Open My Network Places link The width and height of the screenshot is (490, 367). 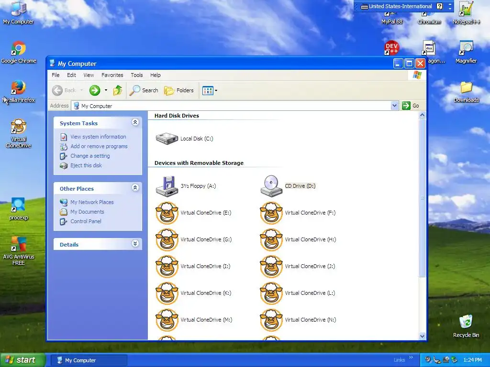pos(92,202)
